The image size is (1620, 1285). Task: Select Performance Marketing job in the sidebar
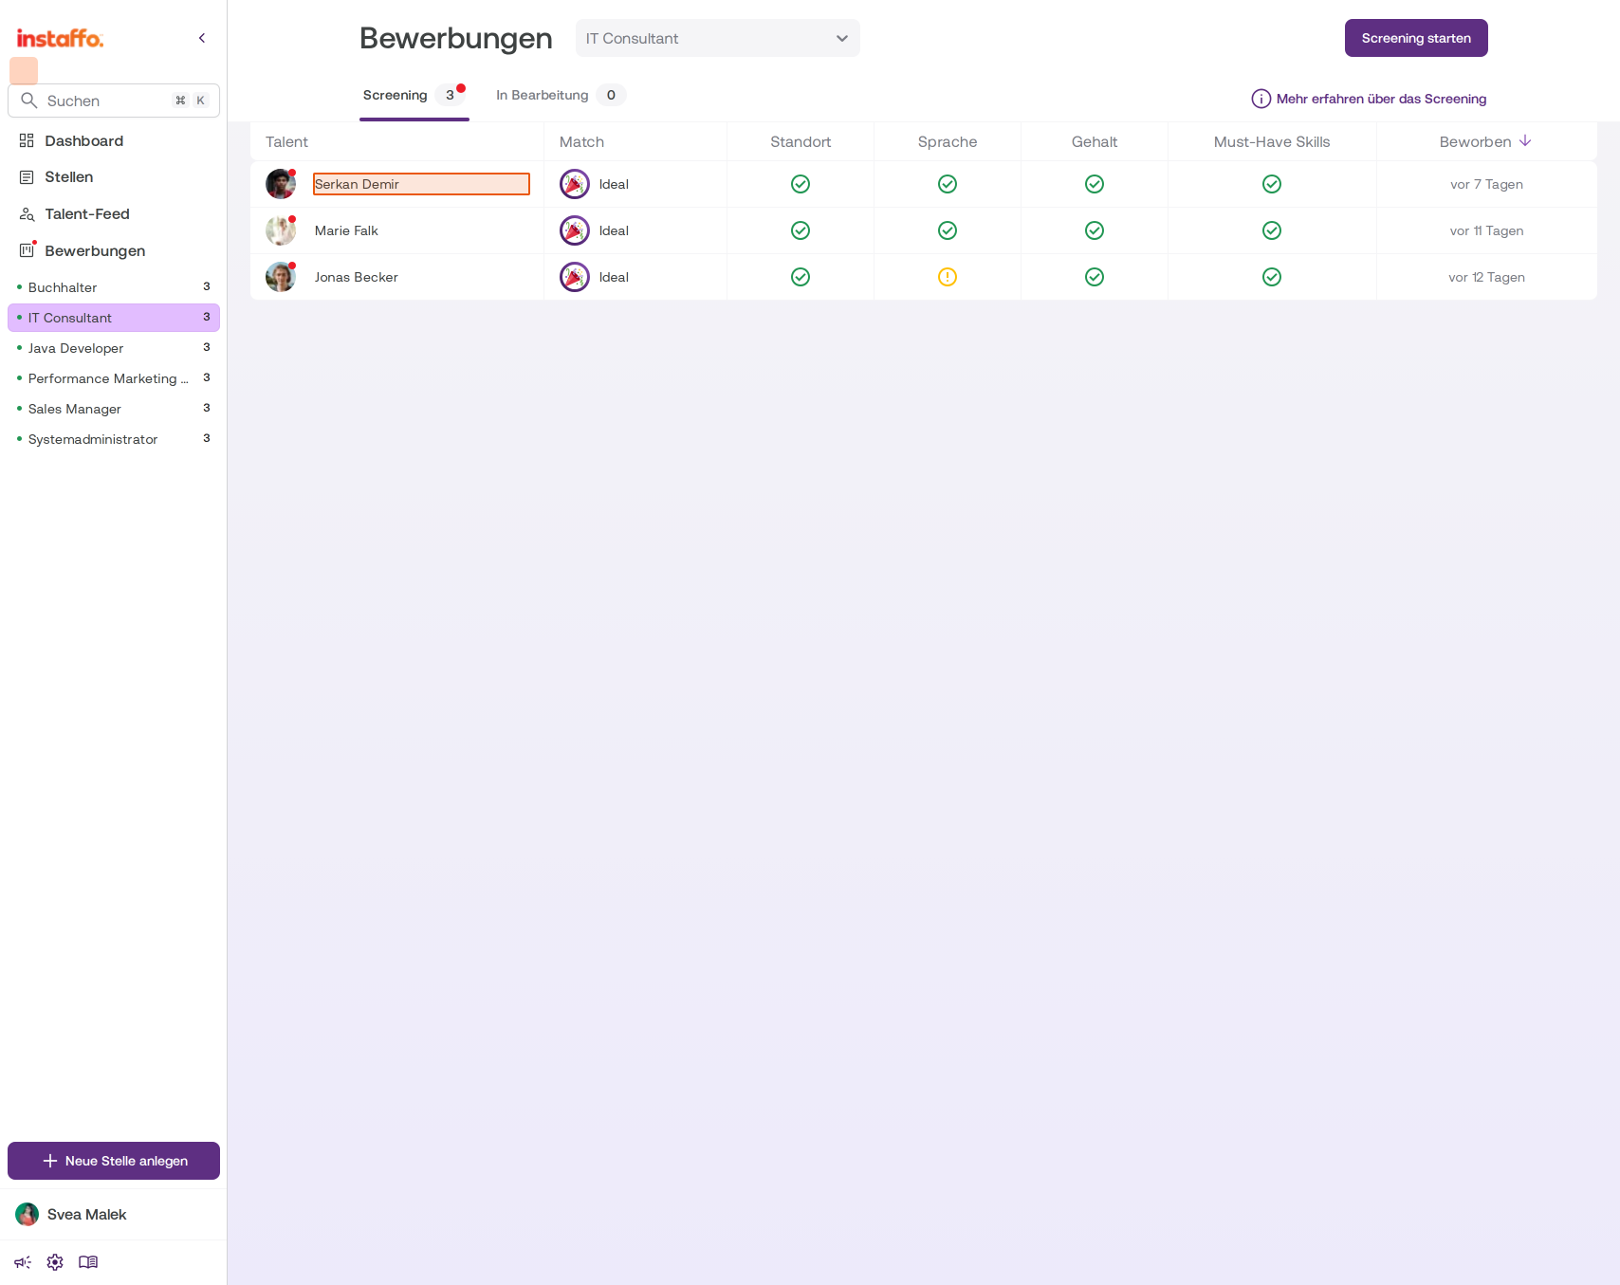(x=114, y=378)
